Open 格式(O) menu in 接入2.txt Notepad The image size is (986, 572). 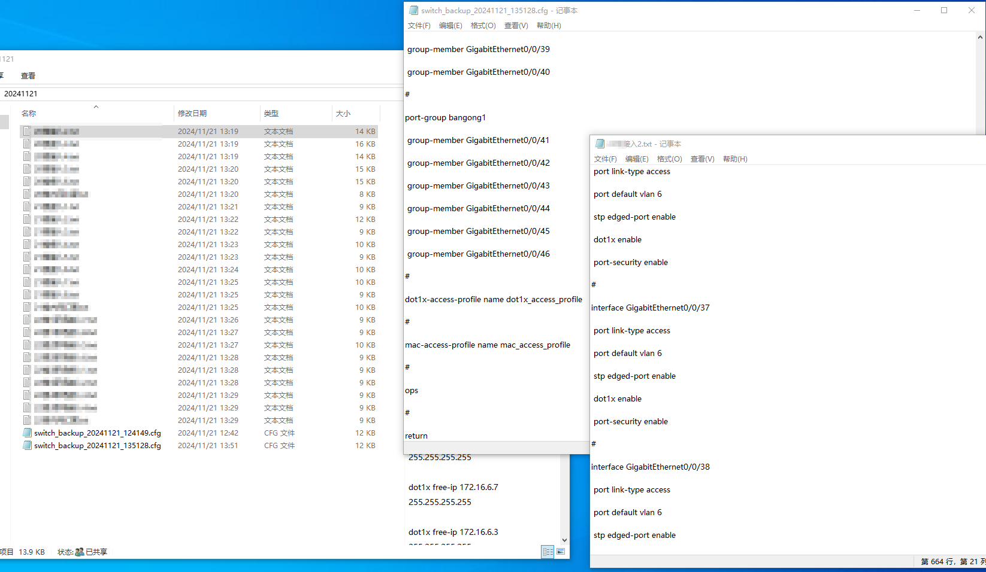pos(669,159)
